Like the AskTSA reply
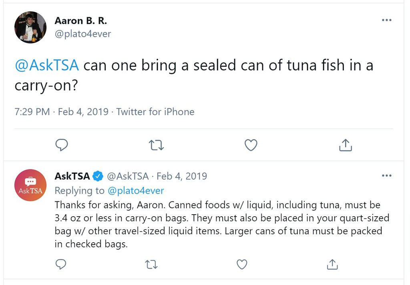410x285 pixels. 241,265
